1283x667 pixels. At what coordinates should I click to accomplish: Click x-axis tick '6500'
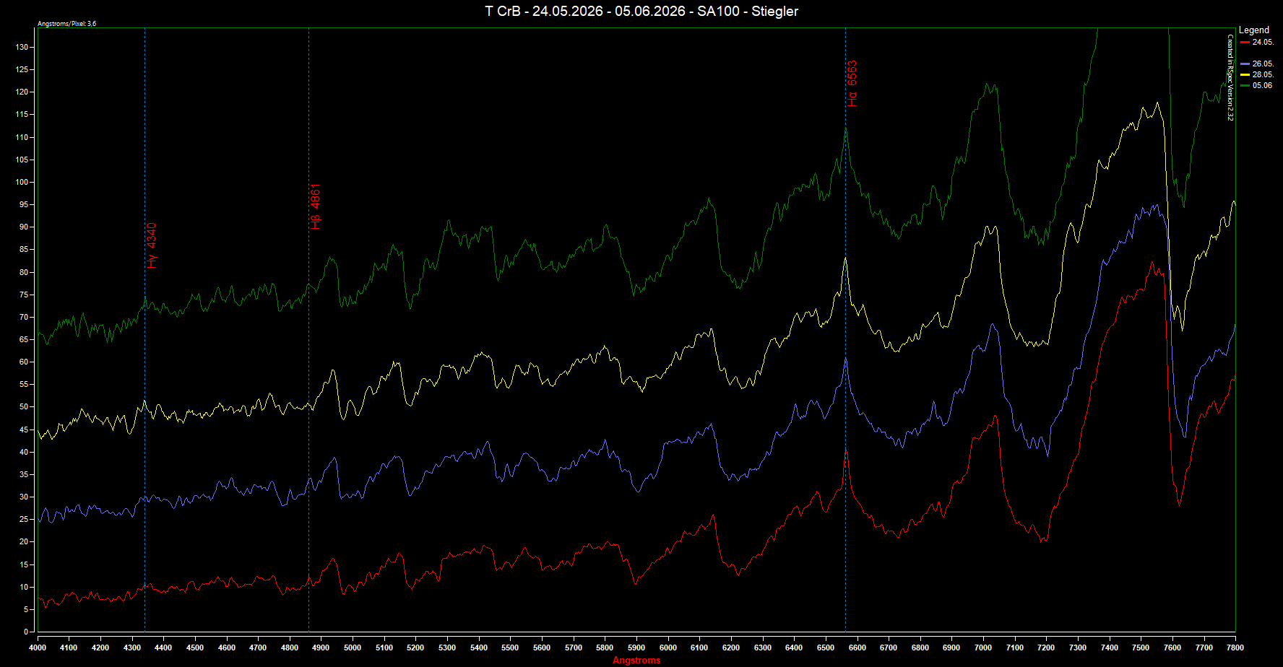826,648
